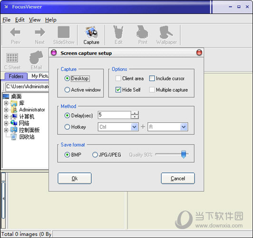Switch to the Folders tab
Viewport: 253px width, 238px height.
[16, 76]
